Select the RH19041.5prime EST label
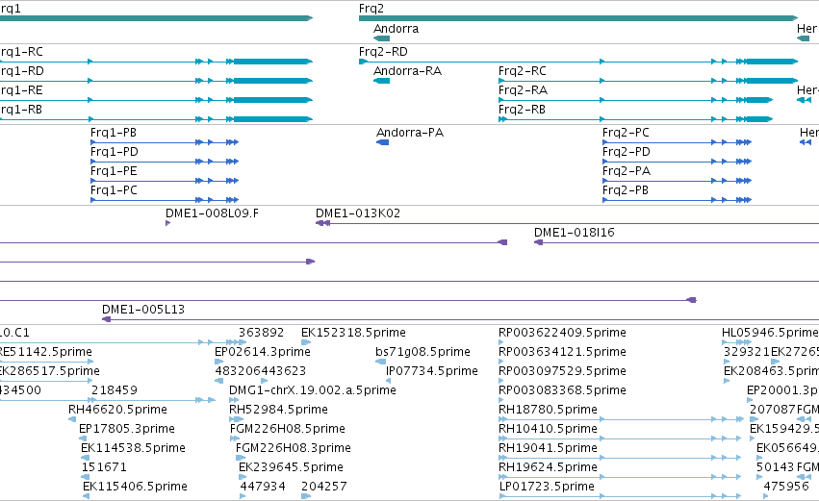Image resolution: width=819 pixels, height=501 pixels. 548,448
